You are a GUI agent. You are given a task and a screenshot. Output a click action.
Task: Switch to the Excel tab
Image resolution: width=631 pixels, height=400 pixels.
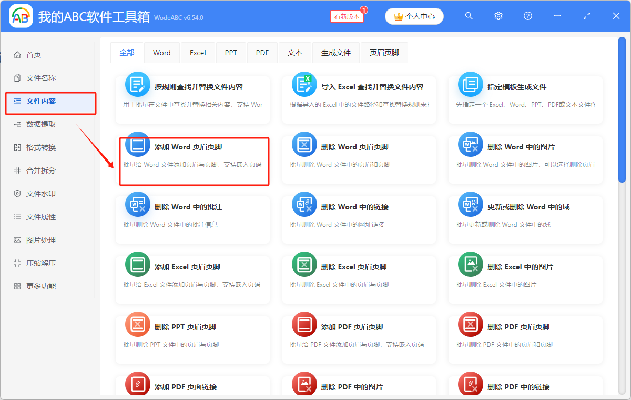pyautogui.click(x=198, y=53)
